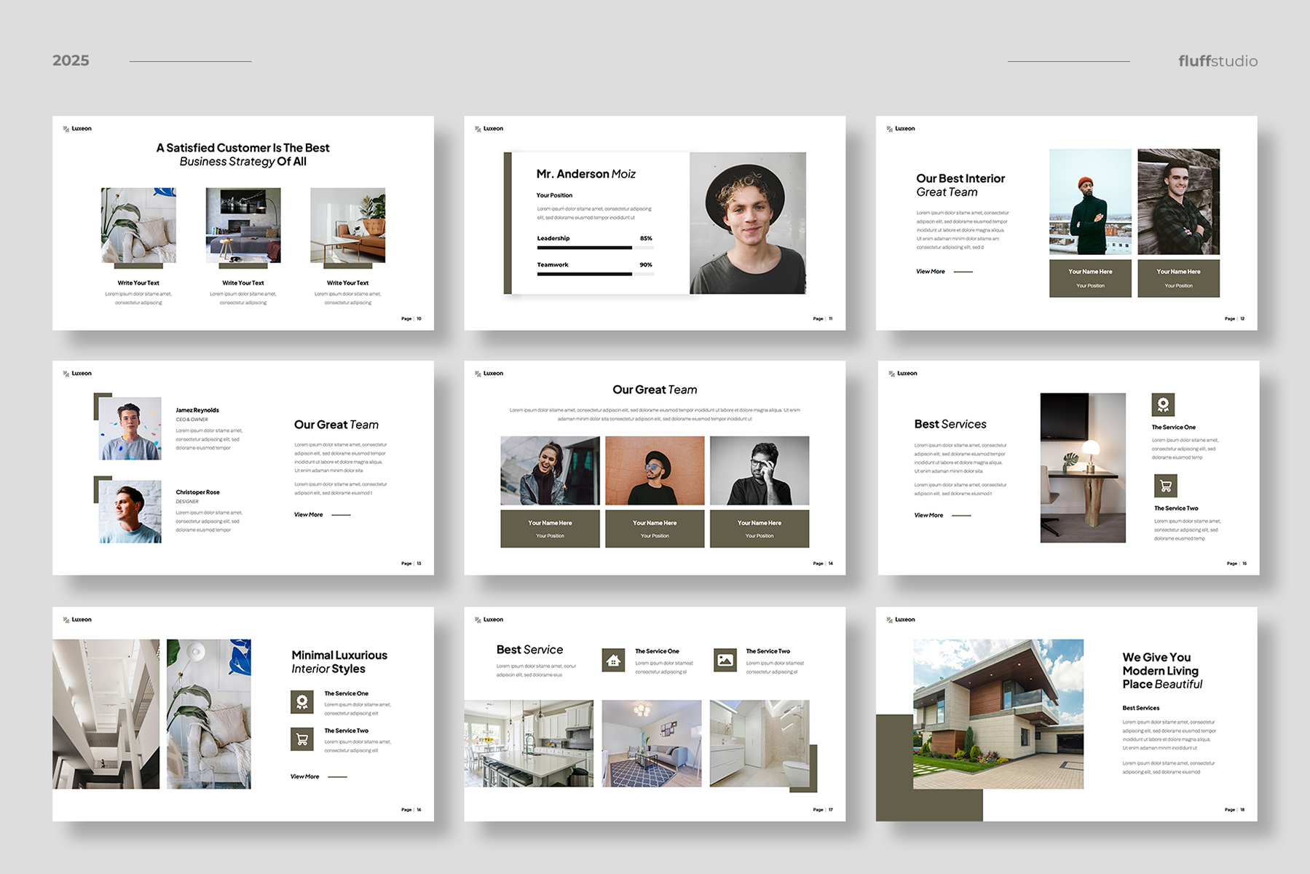Select the kitchen photo on Best Service slide

[529, 744]
